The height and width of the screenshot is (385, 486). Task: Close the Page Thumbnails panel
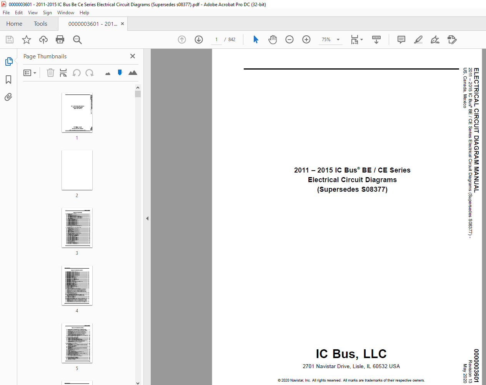click(133, 56)
